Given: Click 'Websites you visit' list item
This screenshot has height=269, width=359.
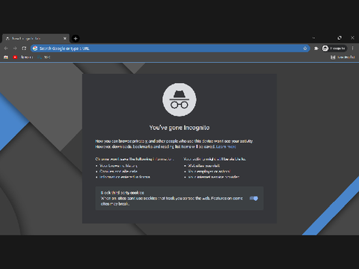Looking at the screenshot, I should click(203, 166).
